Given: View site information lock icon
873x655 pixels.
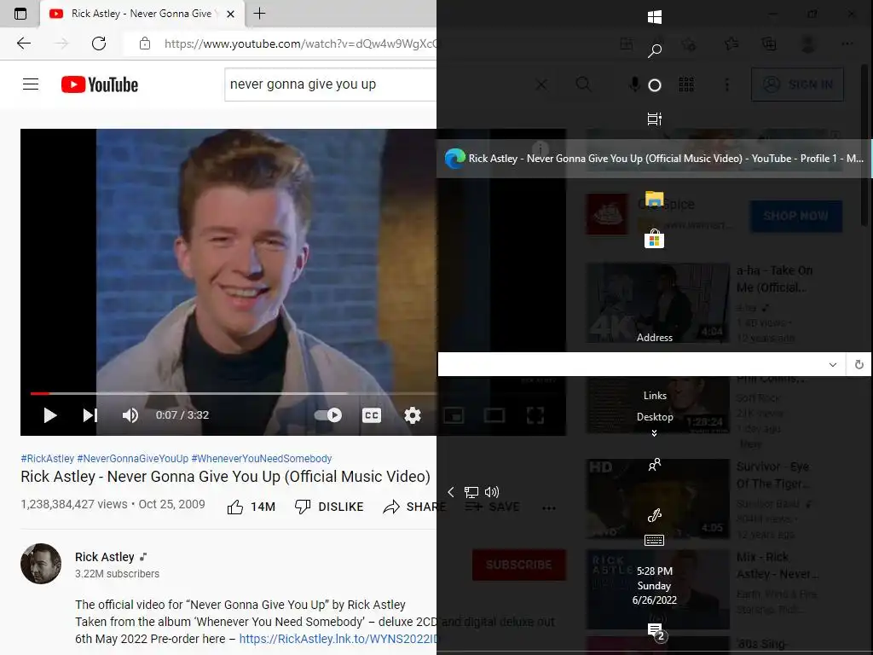Looking at the screenshot, I should (x=145, y=43).
